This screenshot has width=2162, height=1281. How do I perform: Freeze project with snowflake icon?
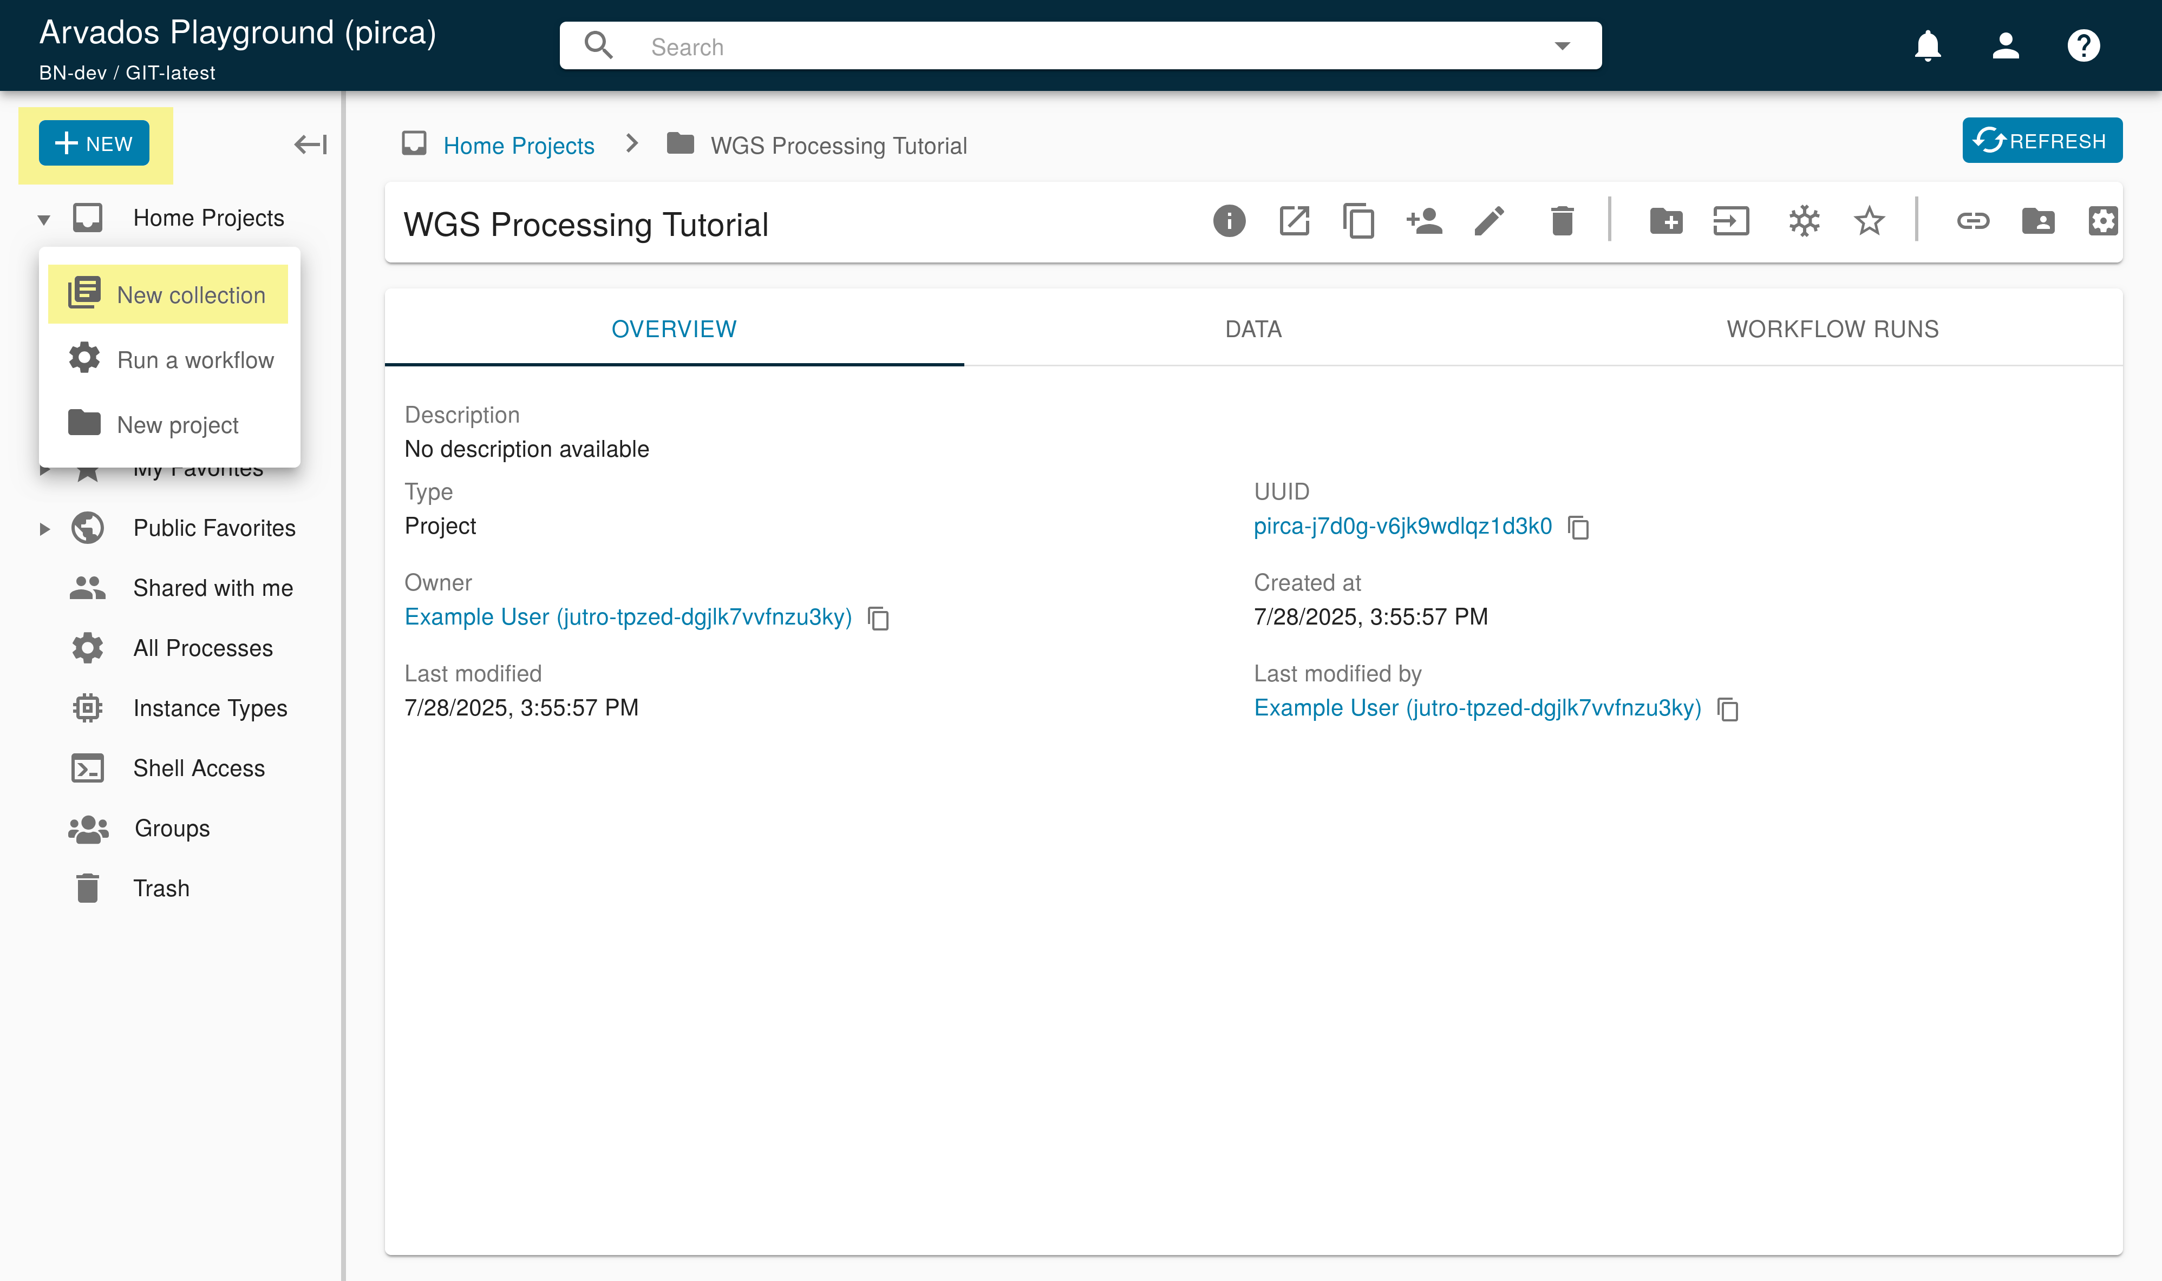[1804, 221]
